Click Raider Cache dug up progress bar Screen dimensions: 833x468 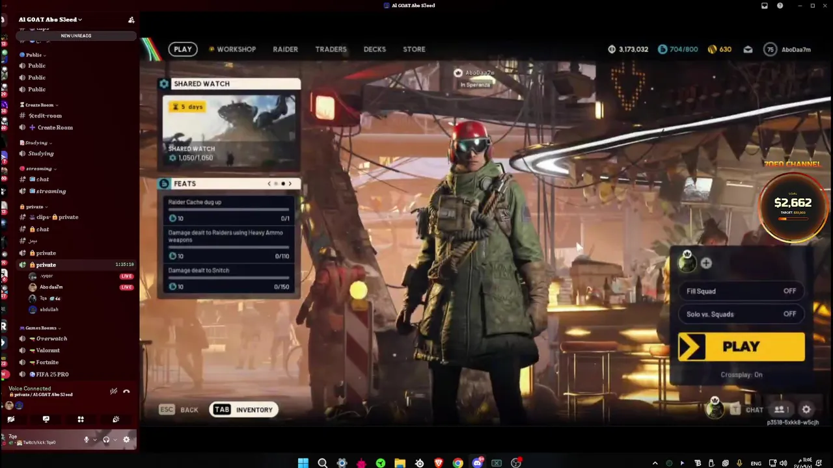coord(228,210)
